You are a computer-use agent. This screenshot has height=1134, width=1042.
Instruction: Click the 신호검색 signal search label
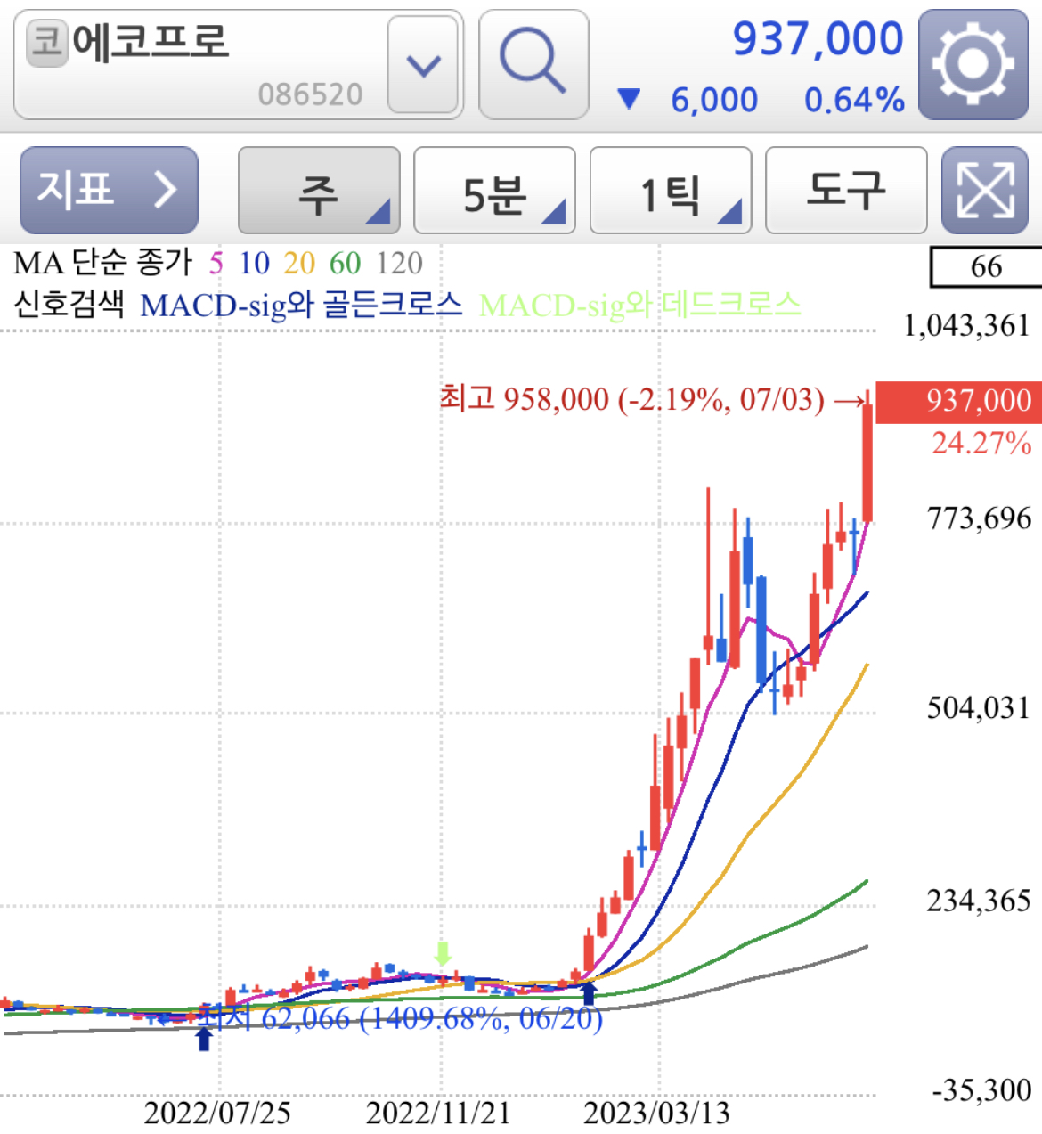coord(69,306)
